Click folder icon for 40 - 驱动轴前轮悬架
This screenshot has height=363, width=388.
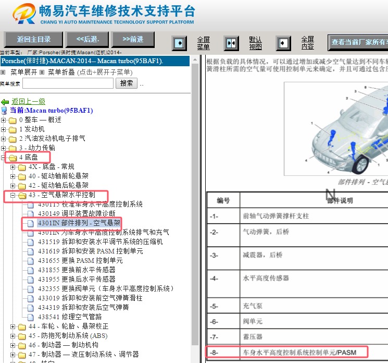(x=22, y=177)
